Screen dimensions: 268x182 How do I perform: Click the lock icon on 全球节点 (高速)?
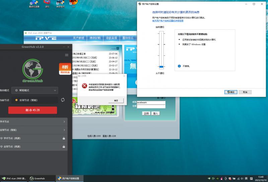pos(64,147)
